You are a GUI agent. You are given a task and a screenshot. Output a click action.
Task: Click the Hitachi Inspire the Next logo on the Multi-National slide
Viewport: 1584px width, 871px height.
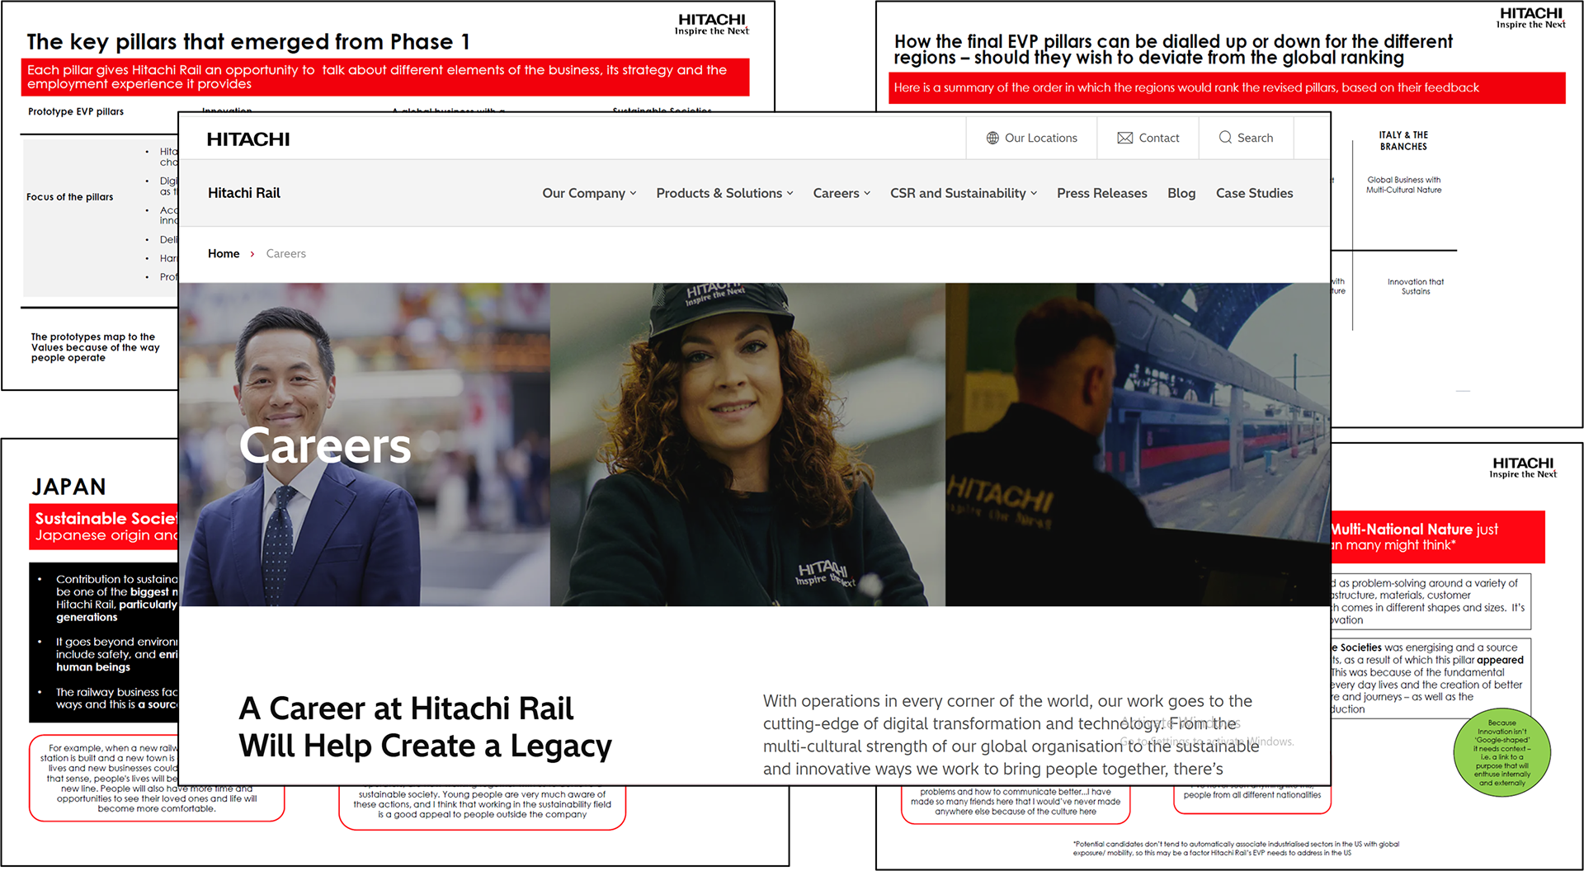coord(1523,468)
